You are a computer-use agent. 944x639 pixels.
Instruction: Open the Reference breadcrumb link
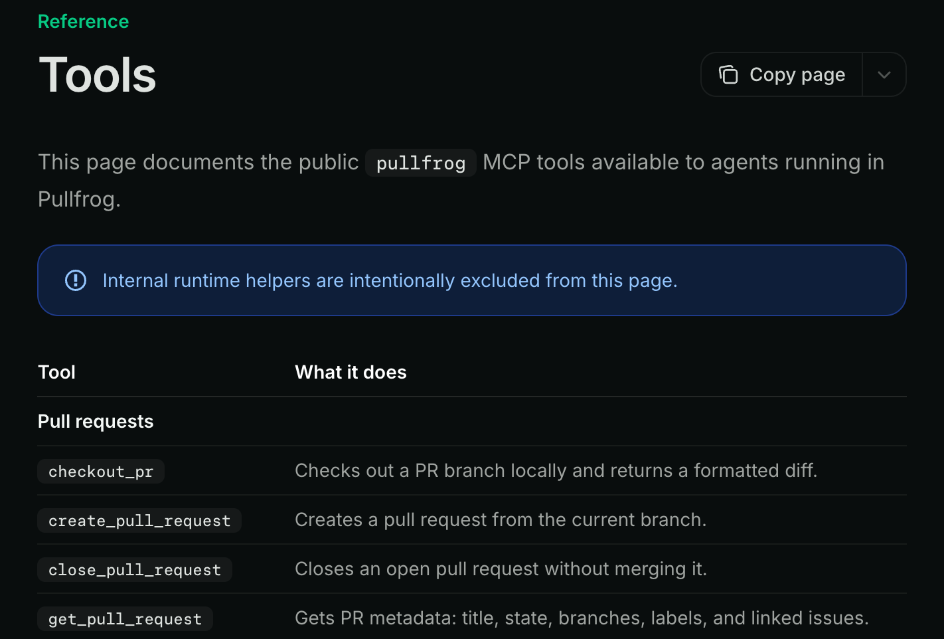coord(83,21)
